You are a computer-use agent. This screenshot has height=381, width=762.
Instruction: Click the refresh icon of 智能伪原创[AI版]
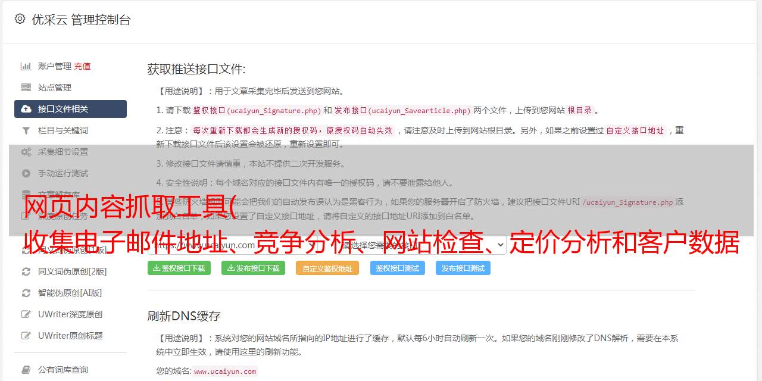tap(26, 293)
